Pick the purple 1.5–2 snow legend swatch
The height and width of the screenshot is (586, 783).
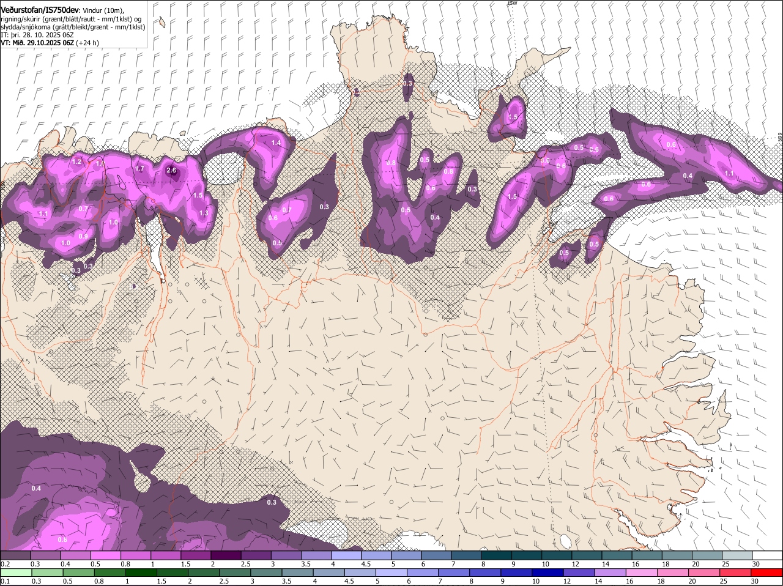(x=197, y=555)
